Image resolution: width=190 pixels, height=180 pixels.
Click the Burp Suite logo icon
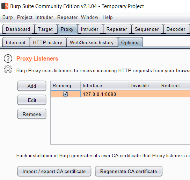click(5, 6)
